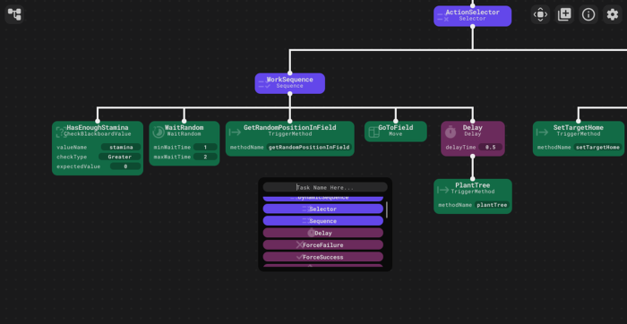
Task: Click the center view focus icon
Action: click(540, 15)
